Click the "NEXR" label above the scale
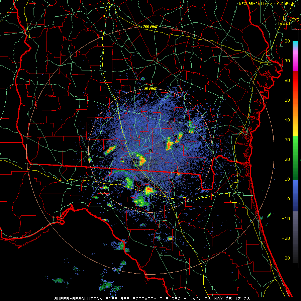The image size is (301, 301). pos(294,20)
